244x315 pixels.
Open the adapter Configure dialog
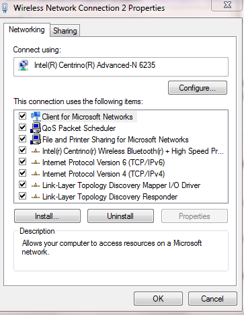198,88
